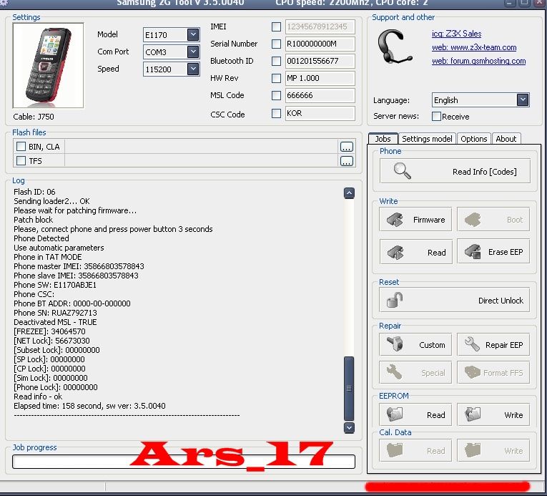The height and width of the screenshot is (496, 547).
Task: Click the log scroll up arrow
Action: click(x=349, y=193)
